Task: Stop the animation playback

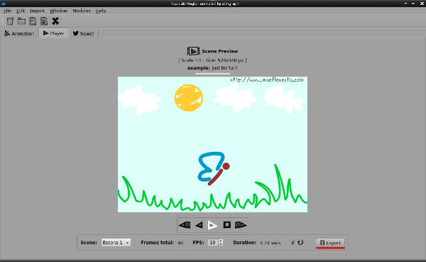Action: (227, 225)
